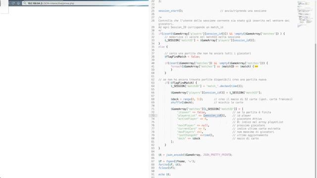Click the 'lastChangeAt' => time() entry
The height and width of the screenshot is (178, 317).
pos(195,135)
